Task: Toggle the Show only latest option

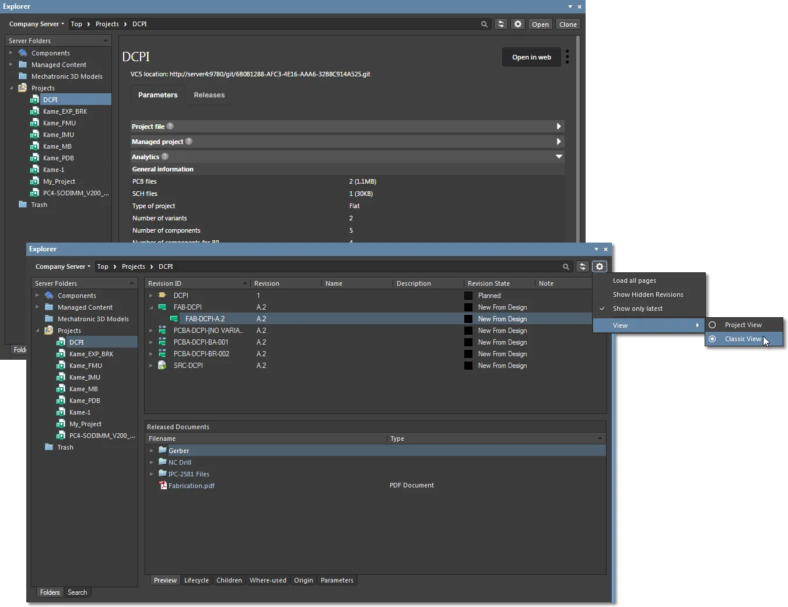Action: 639,308
